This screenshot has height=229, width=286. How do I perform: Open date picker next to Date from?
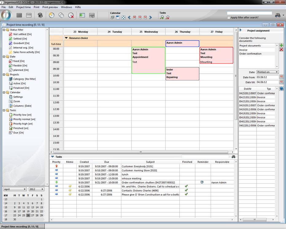point(281,77)
